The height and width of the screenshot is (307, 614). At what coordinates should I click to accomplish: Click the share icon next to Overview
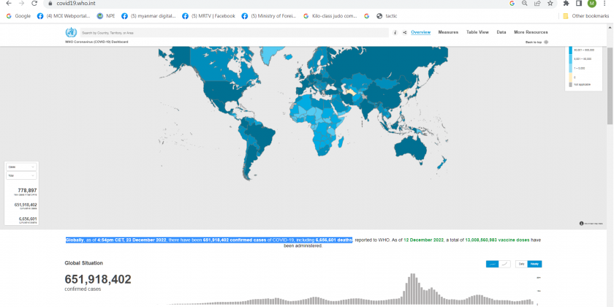click(x=403, y=32)
